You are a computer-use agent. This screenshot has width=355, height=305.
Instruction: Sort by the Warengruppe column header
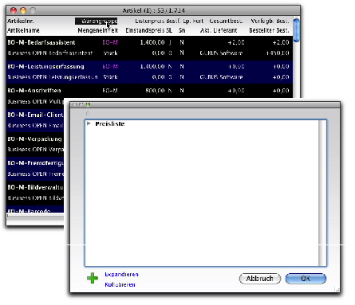97,21
